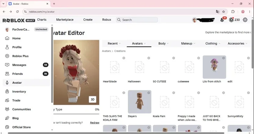
Task: Open settings gear on Lilo from stitch
Action: [223, 58]
